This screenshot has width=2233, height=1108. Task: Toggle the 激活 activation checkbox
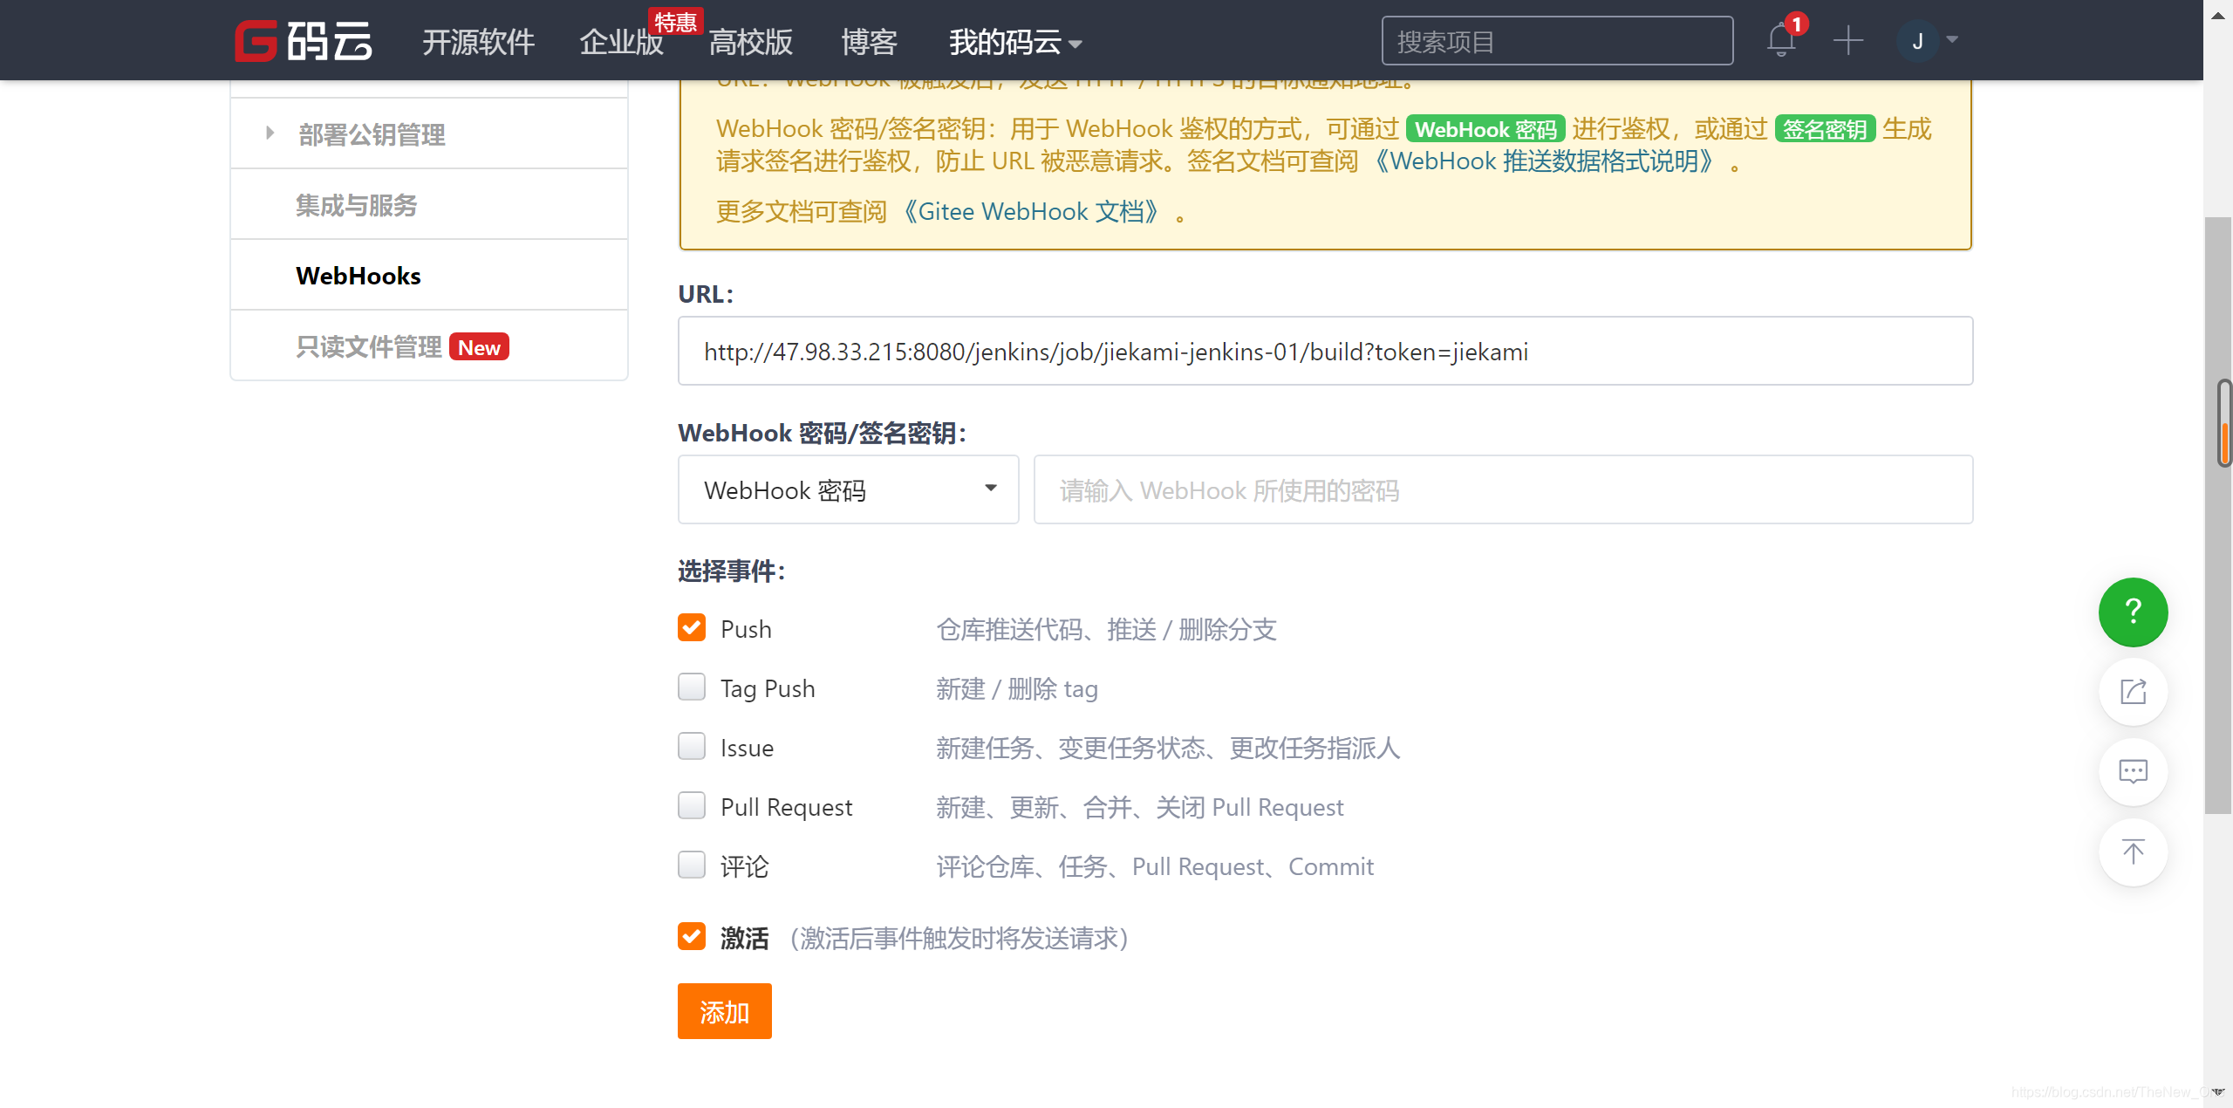(692, 936)
